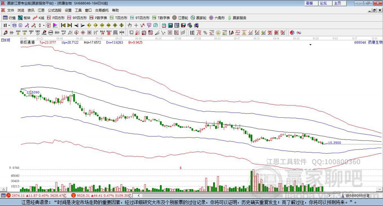Screen dimensions: 383x206
Task: Click the pink flag chart icon
Action: click(x=55, y=25)
